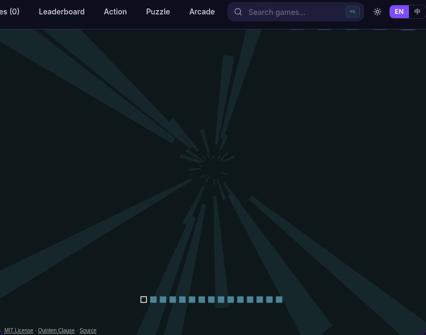Select the last filled level square in the row
This screenshot has height=335, width=426.
(279, 299)
